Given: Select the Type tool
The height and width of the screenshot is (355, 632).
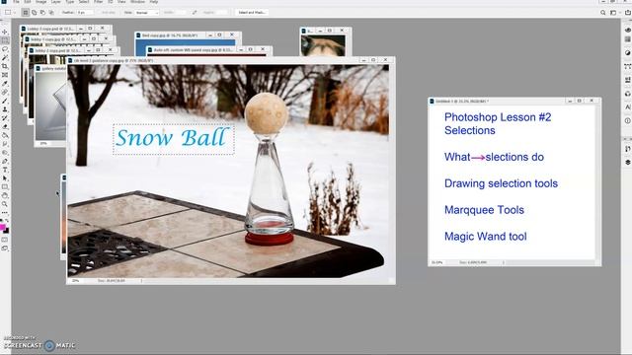Looking at the screenshot, I should [x=5, y=170].
